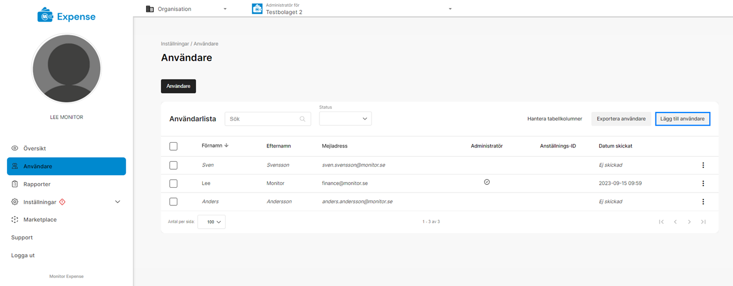Open the three-dot menu for Lee Monitor
Image resolution: width=733 pixels, height=286 pixels.
click(x=703, y=184)
